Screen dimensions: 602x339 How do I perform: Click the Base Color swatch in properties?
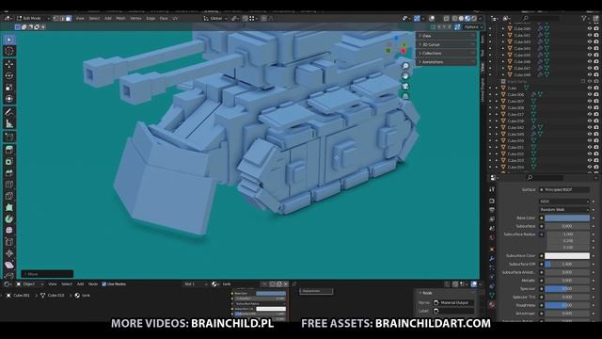click(567, 218)
